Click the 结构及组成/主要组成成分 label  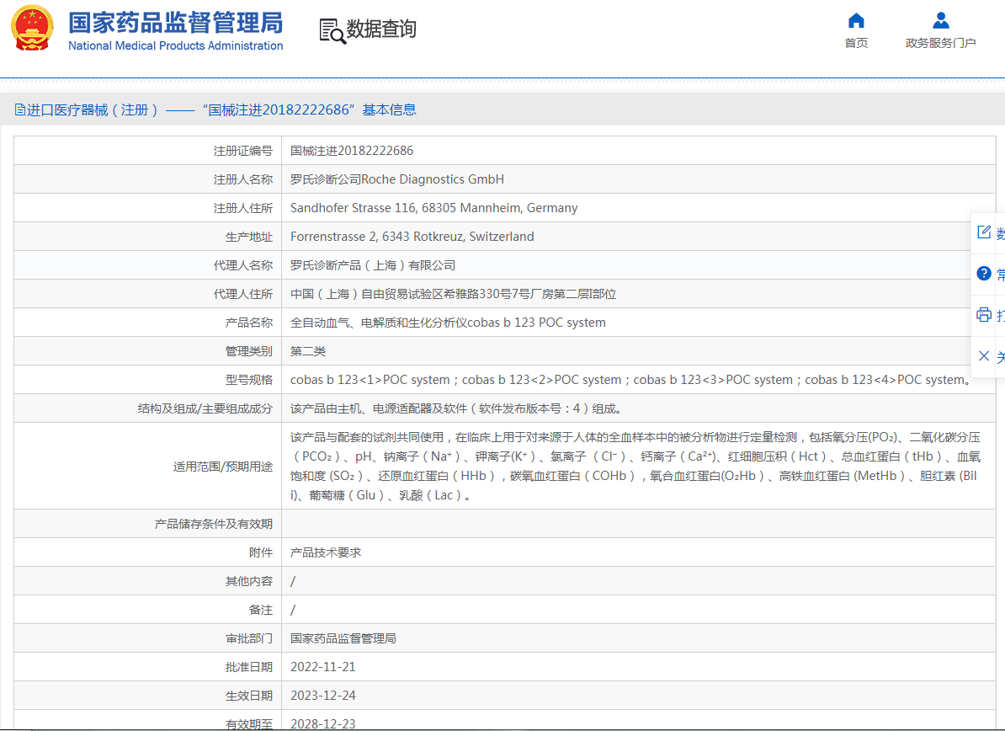[x=205, y=408]
